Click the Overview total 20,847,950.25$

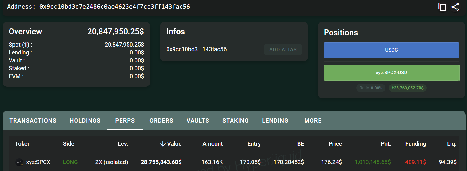coord(115,32)
